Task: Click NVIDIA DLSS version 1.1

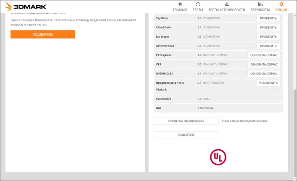Action: 199,74
